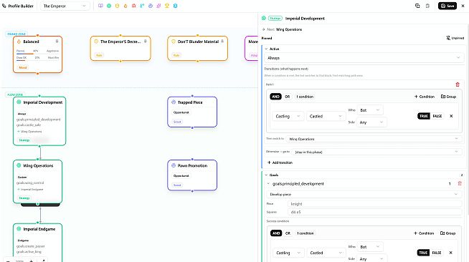Click the Piece field containing knight
Viewport: 469px width, 262px height.
(x=375, y=204)
